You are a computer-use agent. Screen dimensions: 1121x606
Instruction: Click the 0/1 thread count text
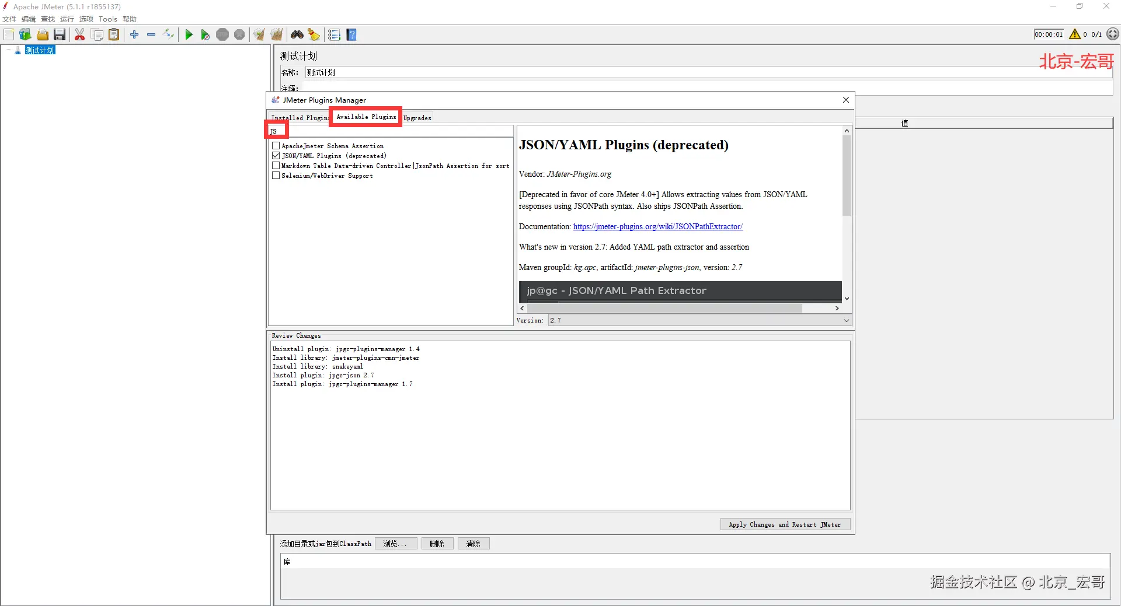(x=1096, y=34)
